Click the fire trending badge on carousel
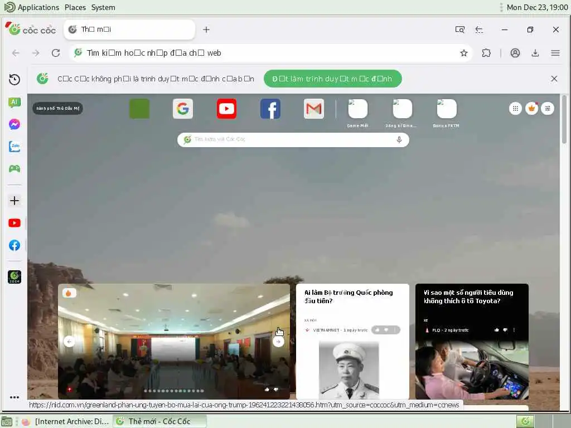Viewport: 571px width, 428px height. click(x=69, y=293)
